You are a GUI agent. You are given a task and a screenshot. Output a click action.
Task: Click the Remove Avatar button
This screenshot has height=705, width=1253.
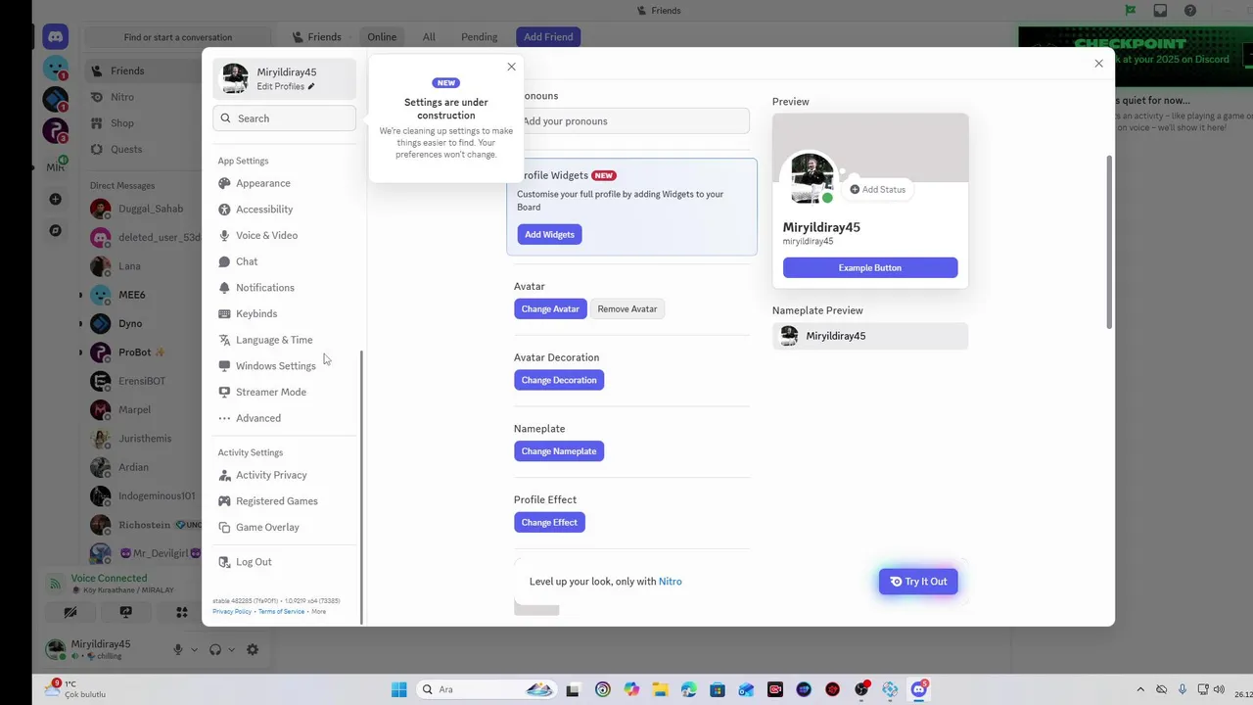point(627,309)
